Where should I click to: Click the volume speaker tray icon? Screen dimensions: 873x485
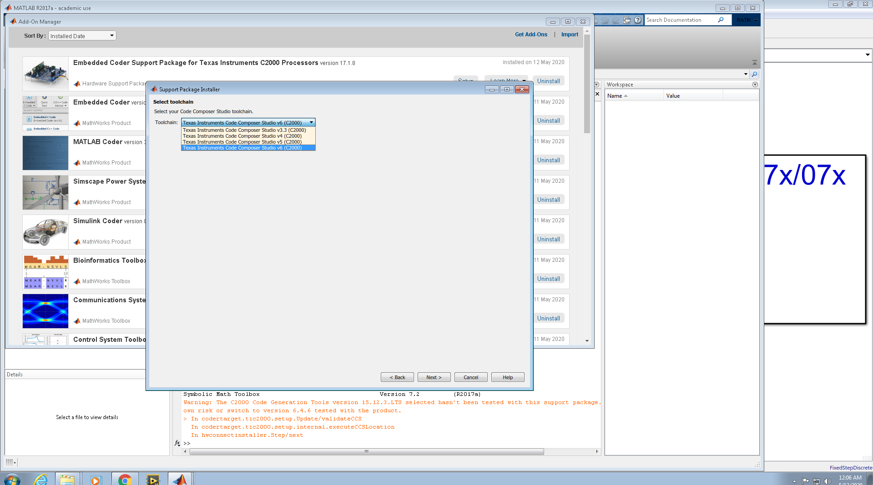click(827, 481)
